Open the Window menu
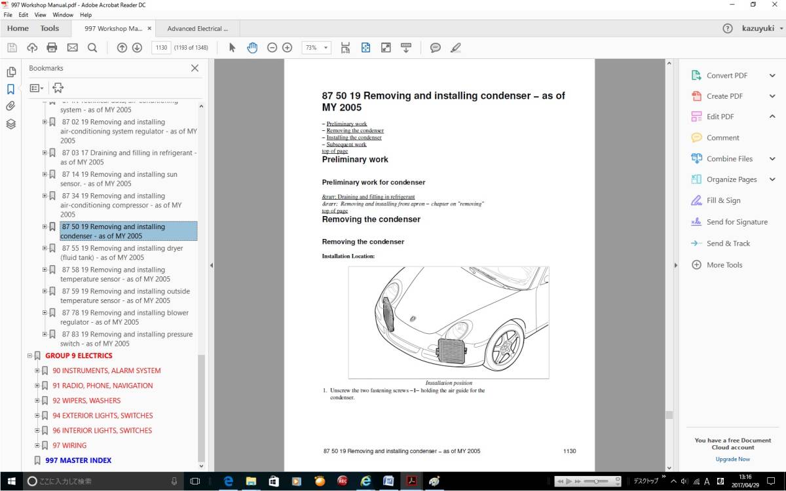 coord(63,14)
